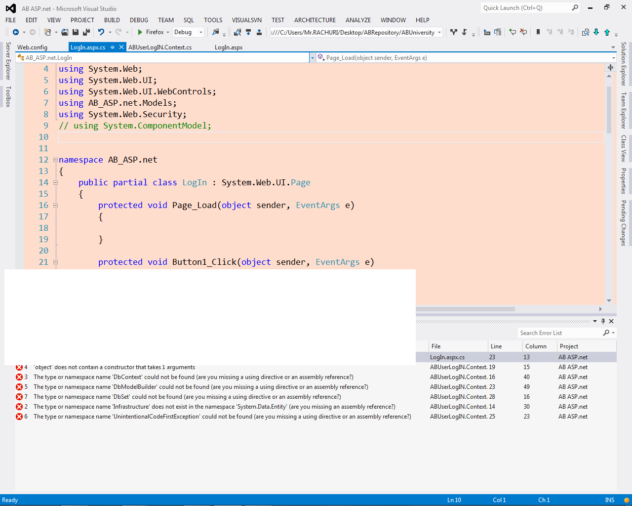632x506 pixels.
Task: Collapse the namespace AB_ASP.net code region
Action: (55, 160)
